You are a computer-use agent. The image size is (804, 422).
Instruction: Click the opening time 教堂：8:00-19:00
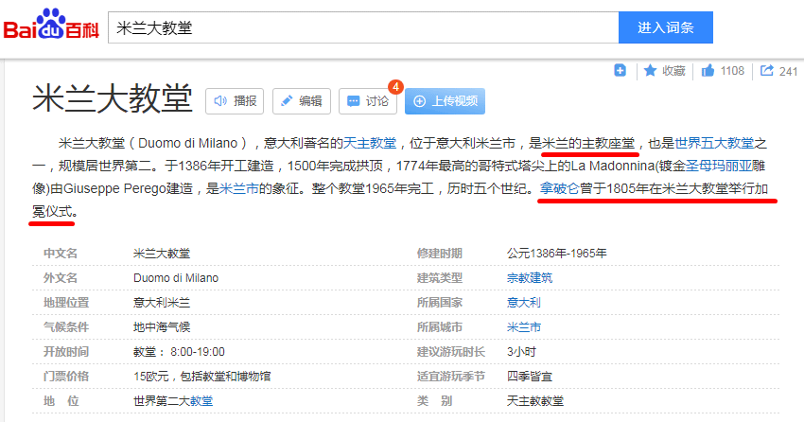[179, 352]
